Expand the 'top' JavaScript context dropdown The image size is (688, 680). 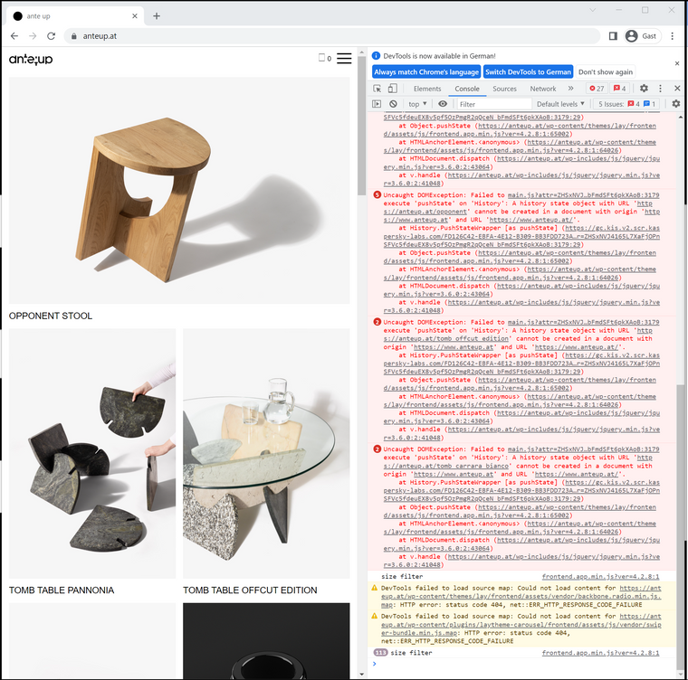point(418,104)
